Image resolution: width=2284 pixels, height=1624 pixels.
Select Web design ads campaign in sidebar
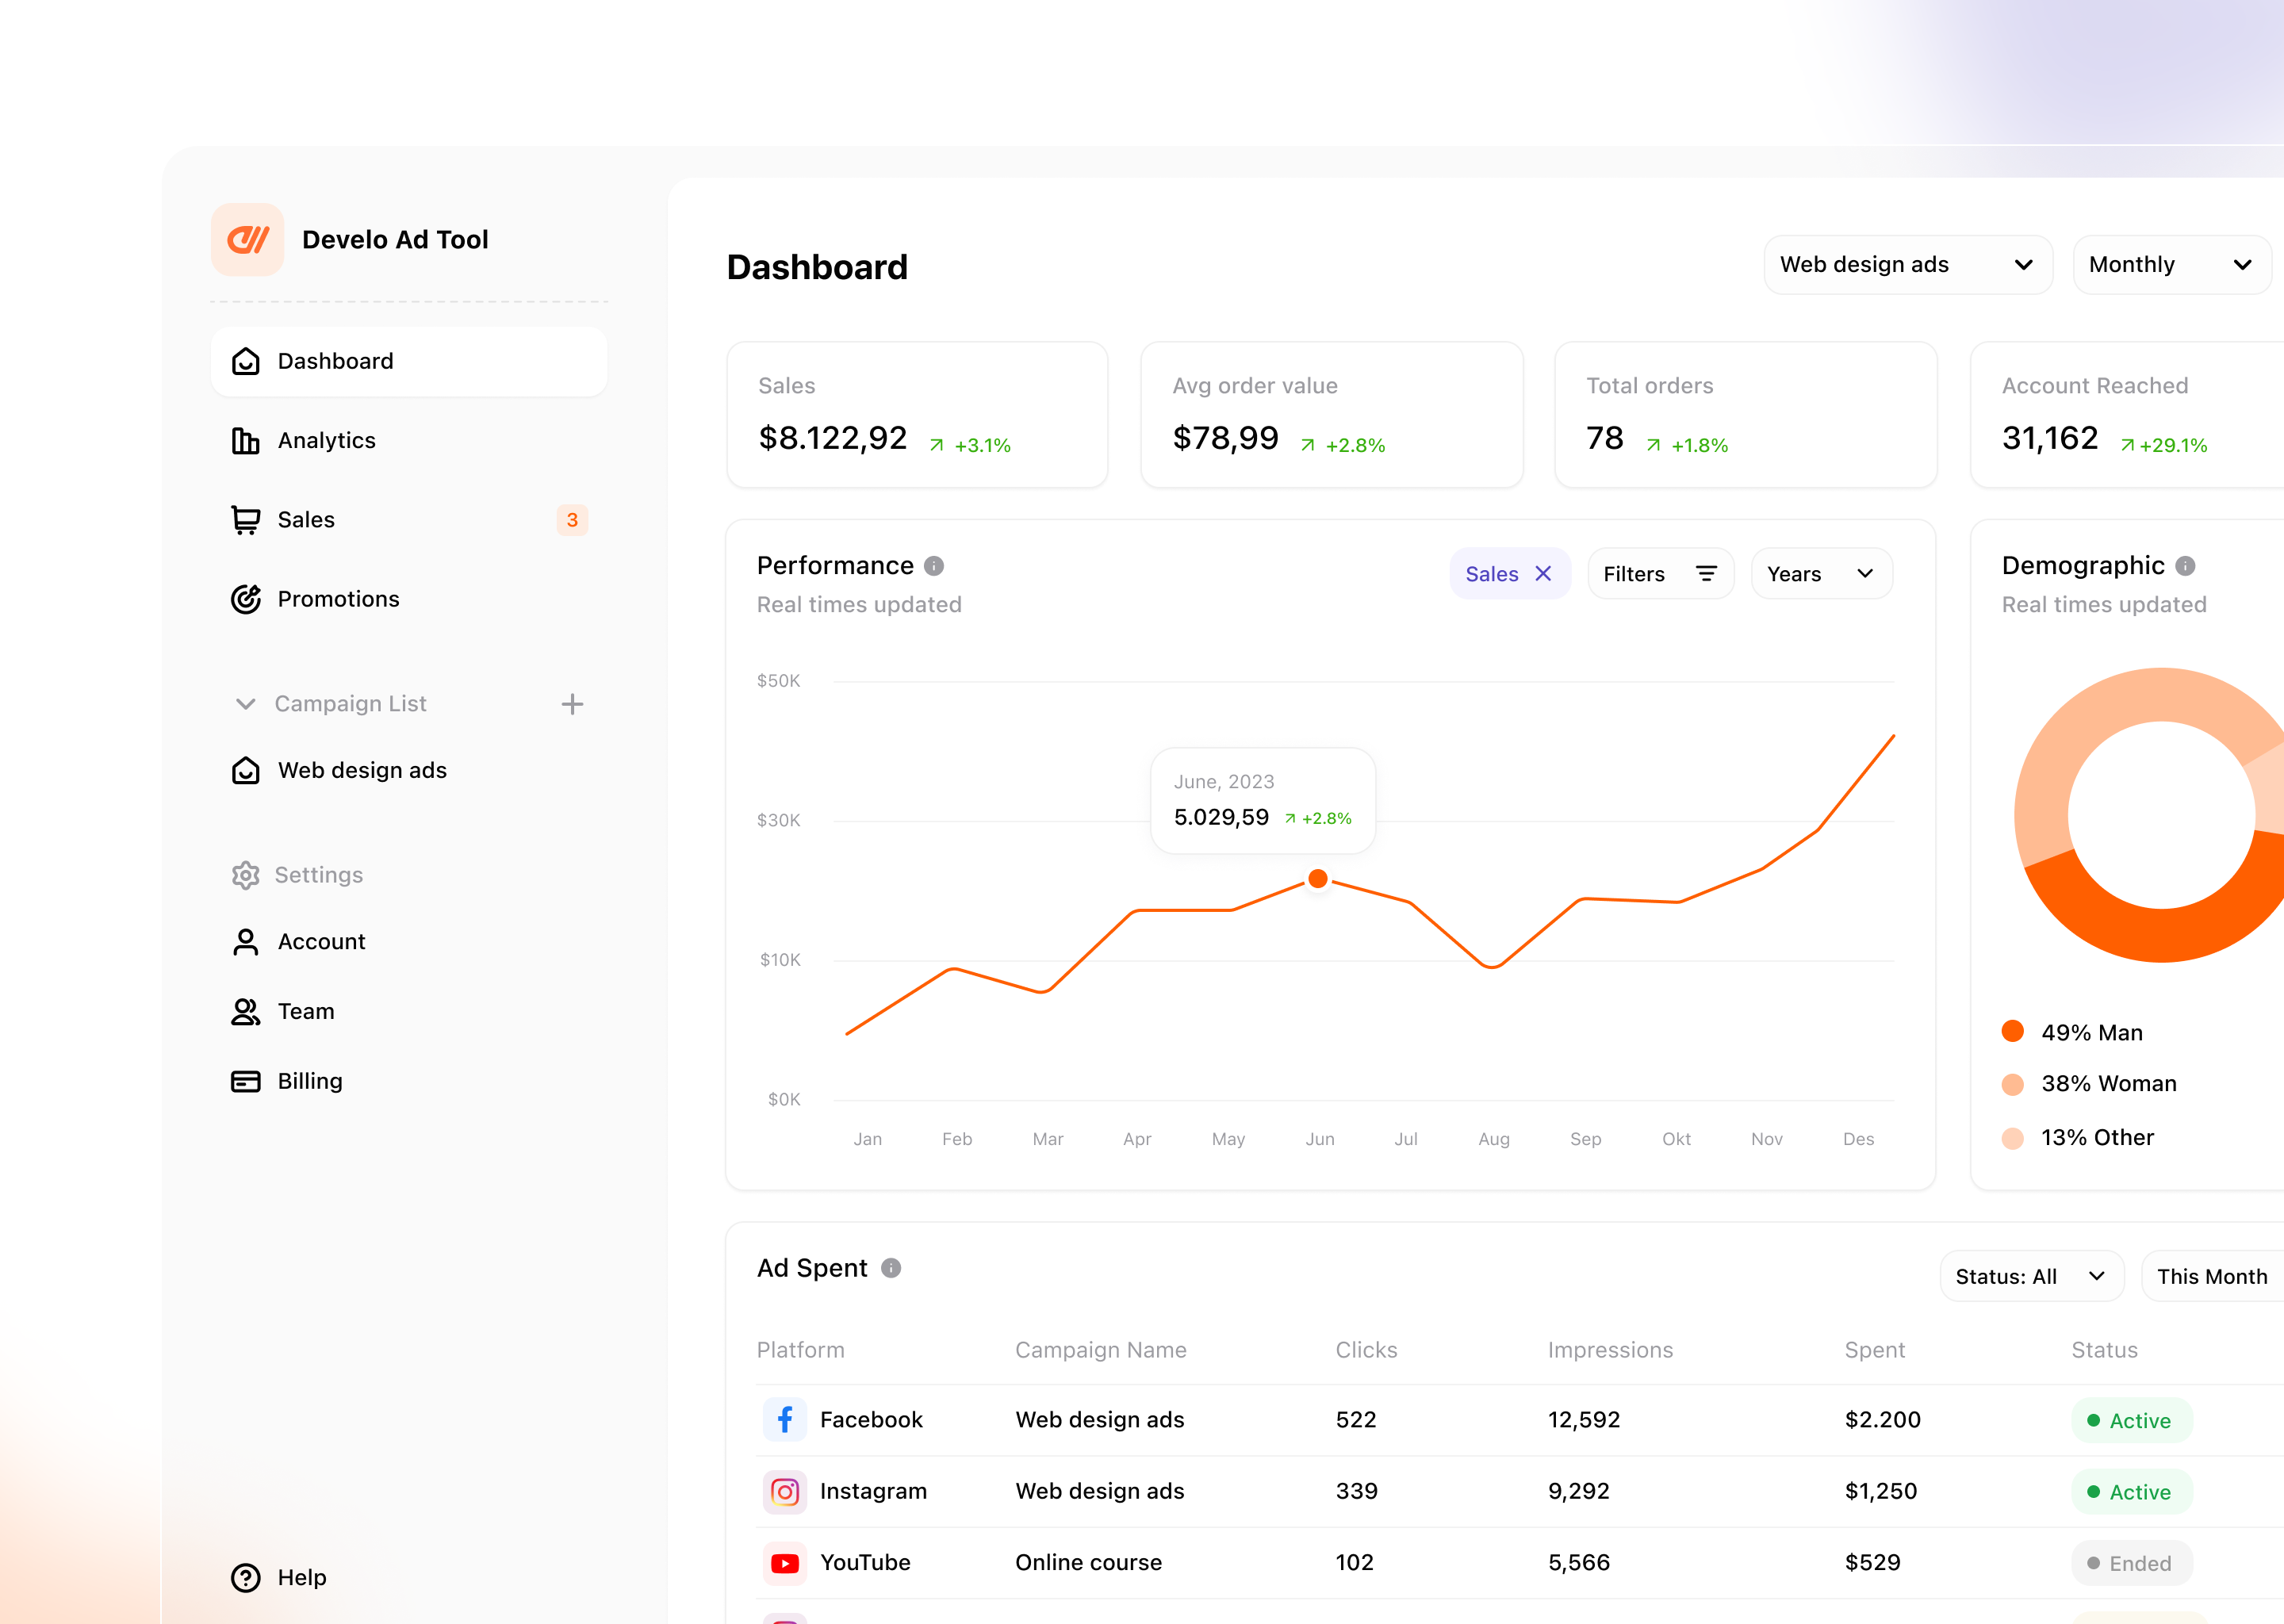click(x=409, y=770)
